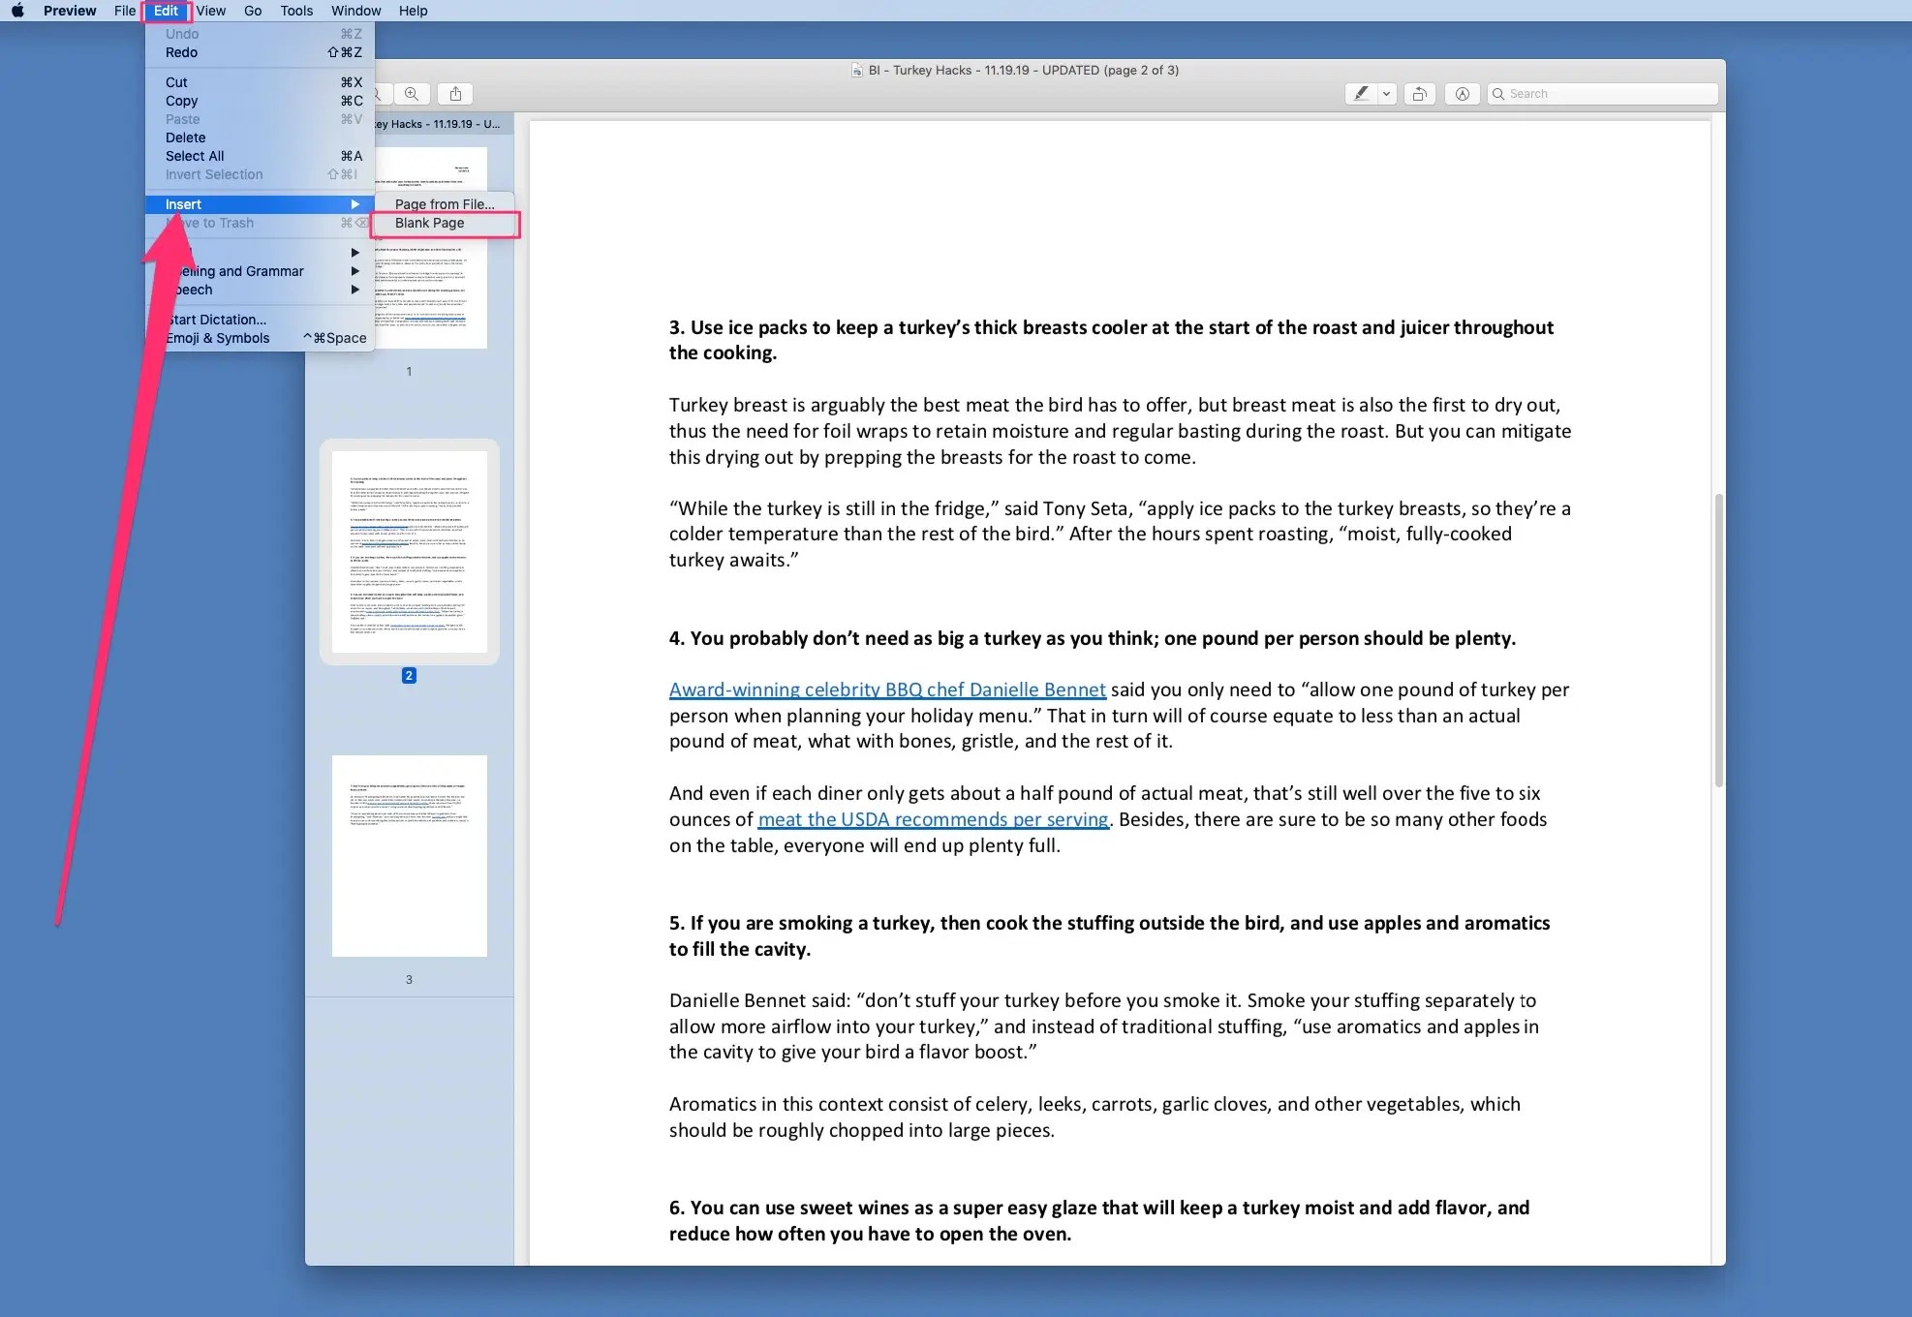Expand the Insert submenu arrow
This screenshot has width=1912, height=1317.
click(x=355, y=204)
